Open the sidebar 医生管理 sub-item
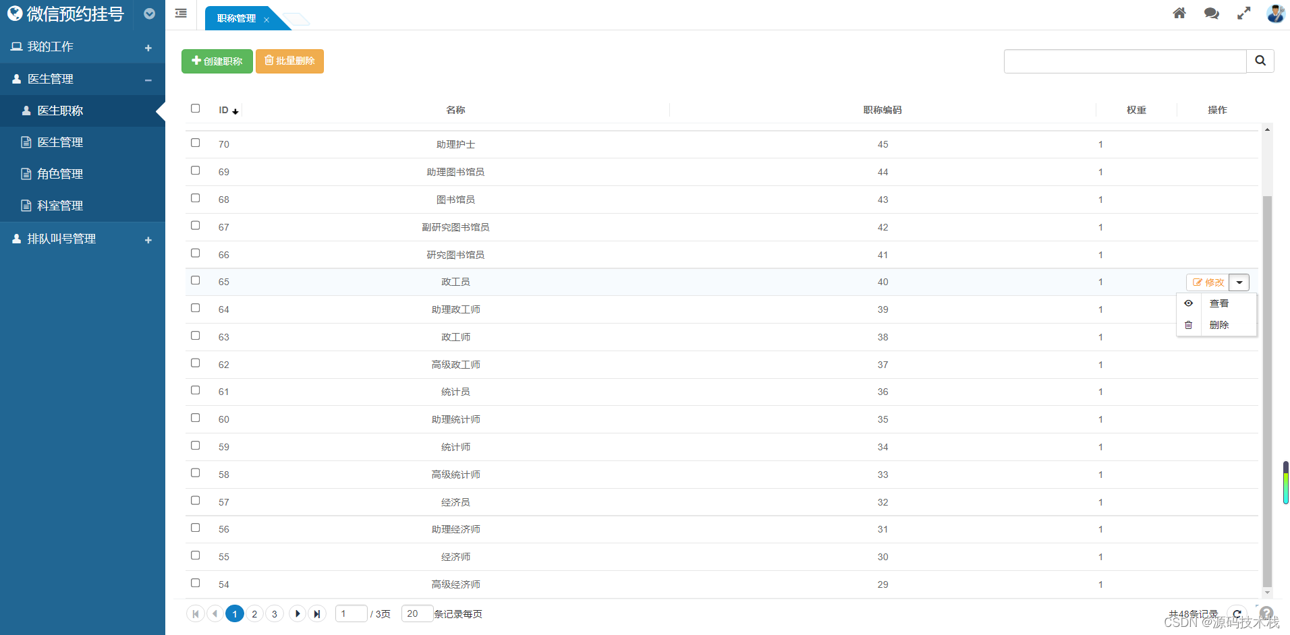The image size is (1290, 635). click(x=82, y=142)
